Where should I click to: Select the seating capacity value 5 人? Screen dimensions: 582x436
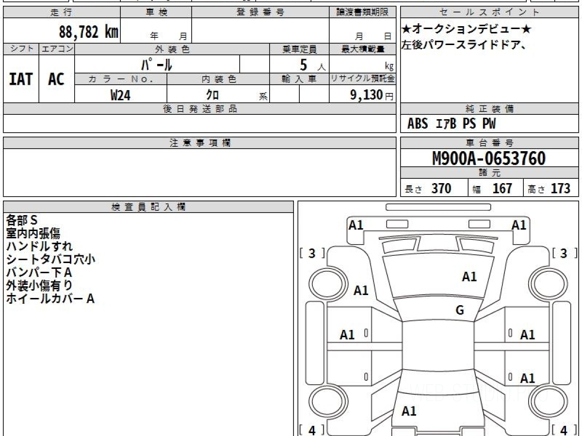(312, 64)
